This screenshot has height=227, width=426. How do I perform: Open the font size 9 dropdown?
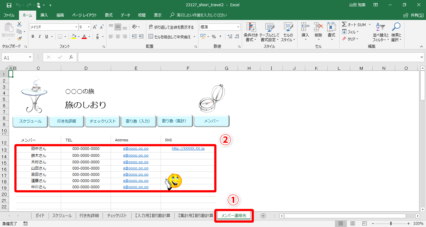[89, 27]
